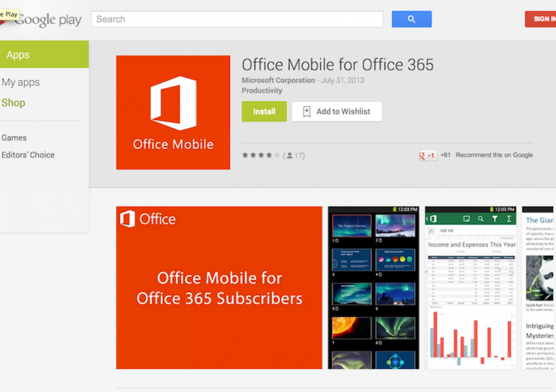
Task: Go to My apps
Action: pyautogui.click(x=21, y=83)
